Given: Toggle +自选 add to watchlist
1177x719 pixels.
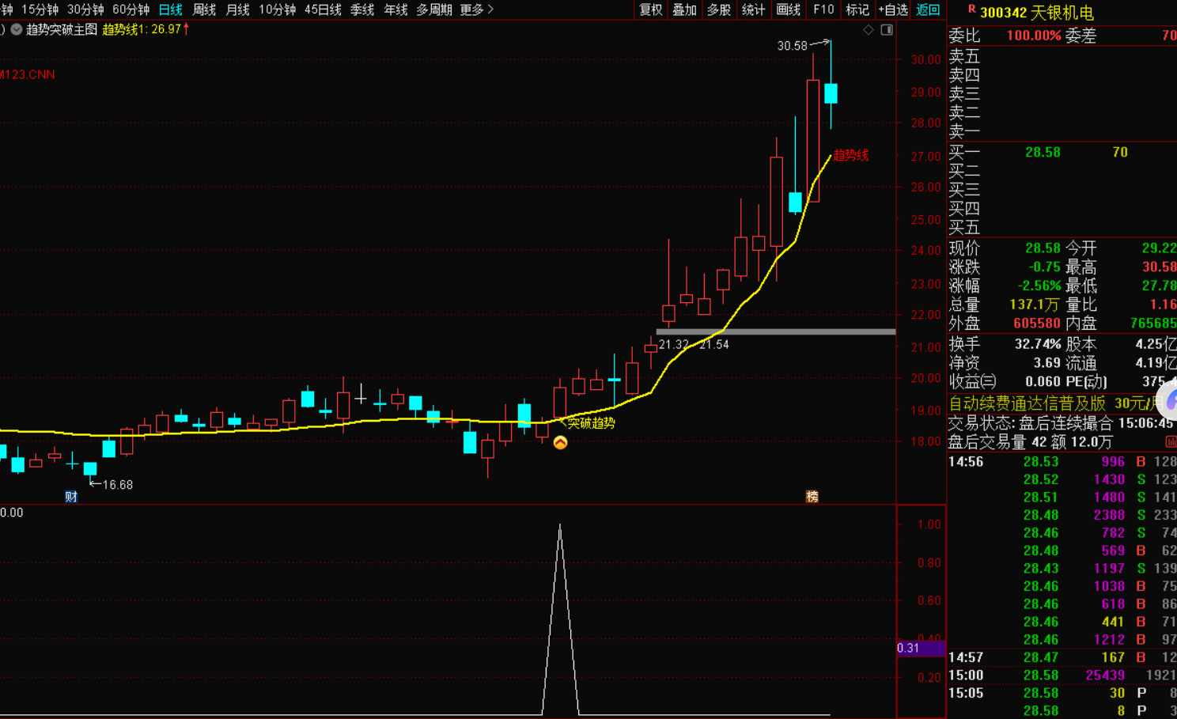Looking at the screenshot, I should pos(893,9).
